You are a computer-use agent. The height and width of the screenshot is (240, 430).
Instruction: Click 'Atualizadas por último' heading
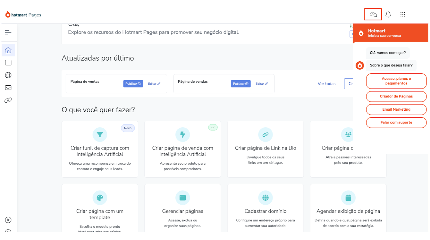point(98,58)
